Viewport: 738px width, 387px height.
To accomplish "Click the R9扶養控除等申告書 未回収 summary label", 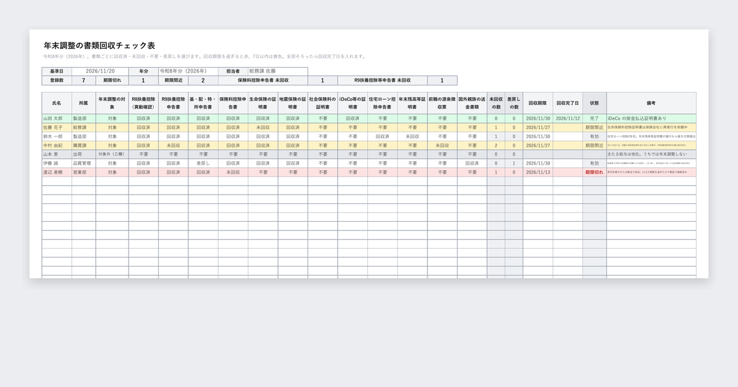I will 382,80.
